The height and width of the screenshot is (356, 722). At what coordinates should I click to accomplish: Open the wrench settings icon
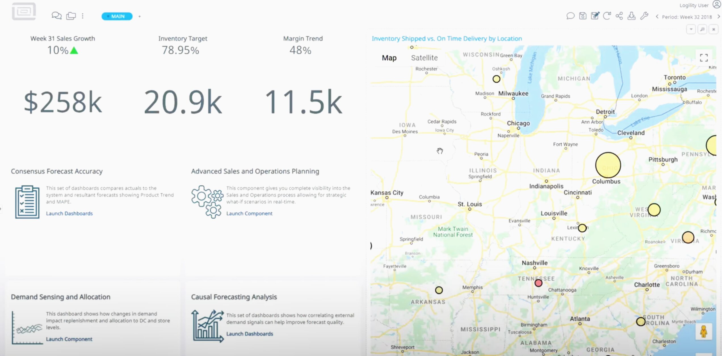click(x=644, y=16)
